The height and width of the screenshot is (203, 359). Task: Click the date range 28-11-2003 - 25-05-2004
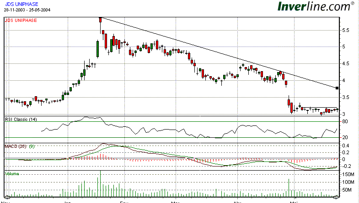pos(27,10)
